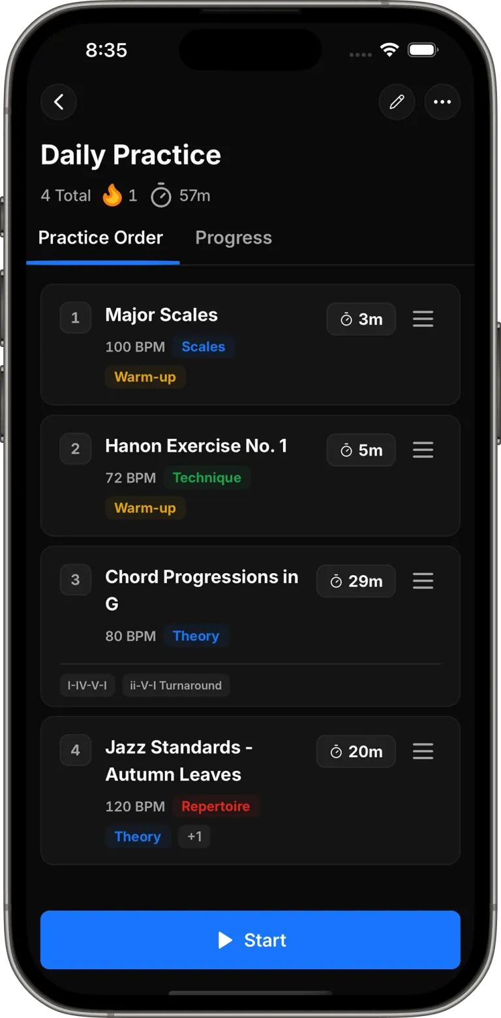Open the pencil edit icon
The height and width of the screenshot is (1018, 501).
[397, 102]
